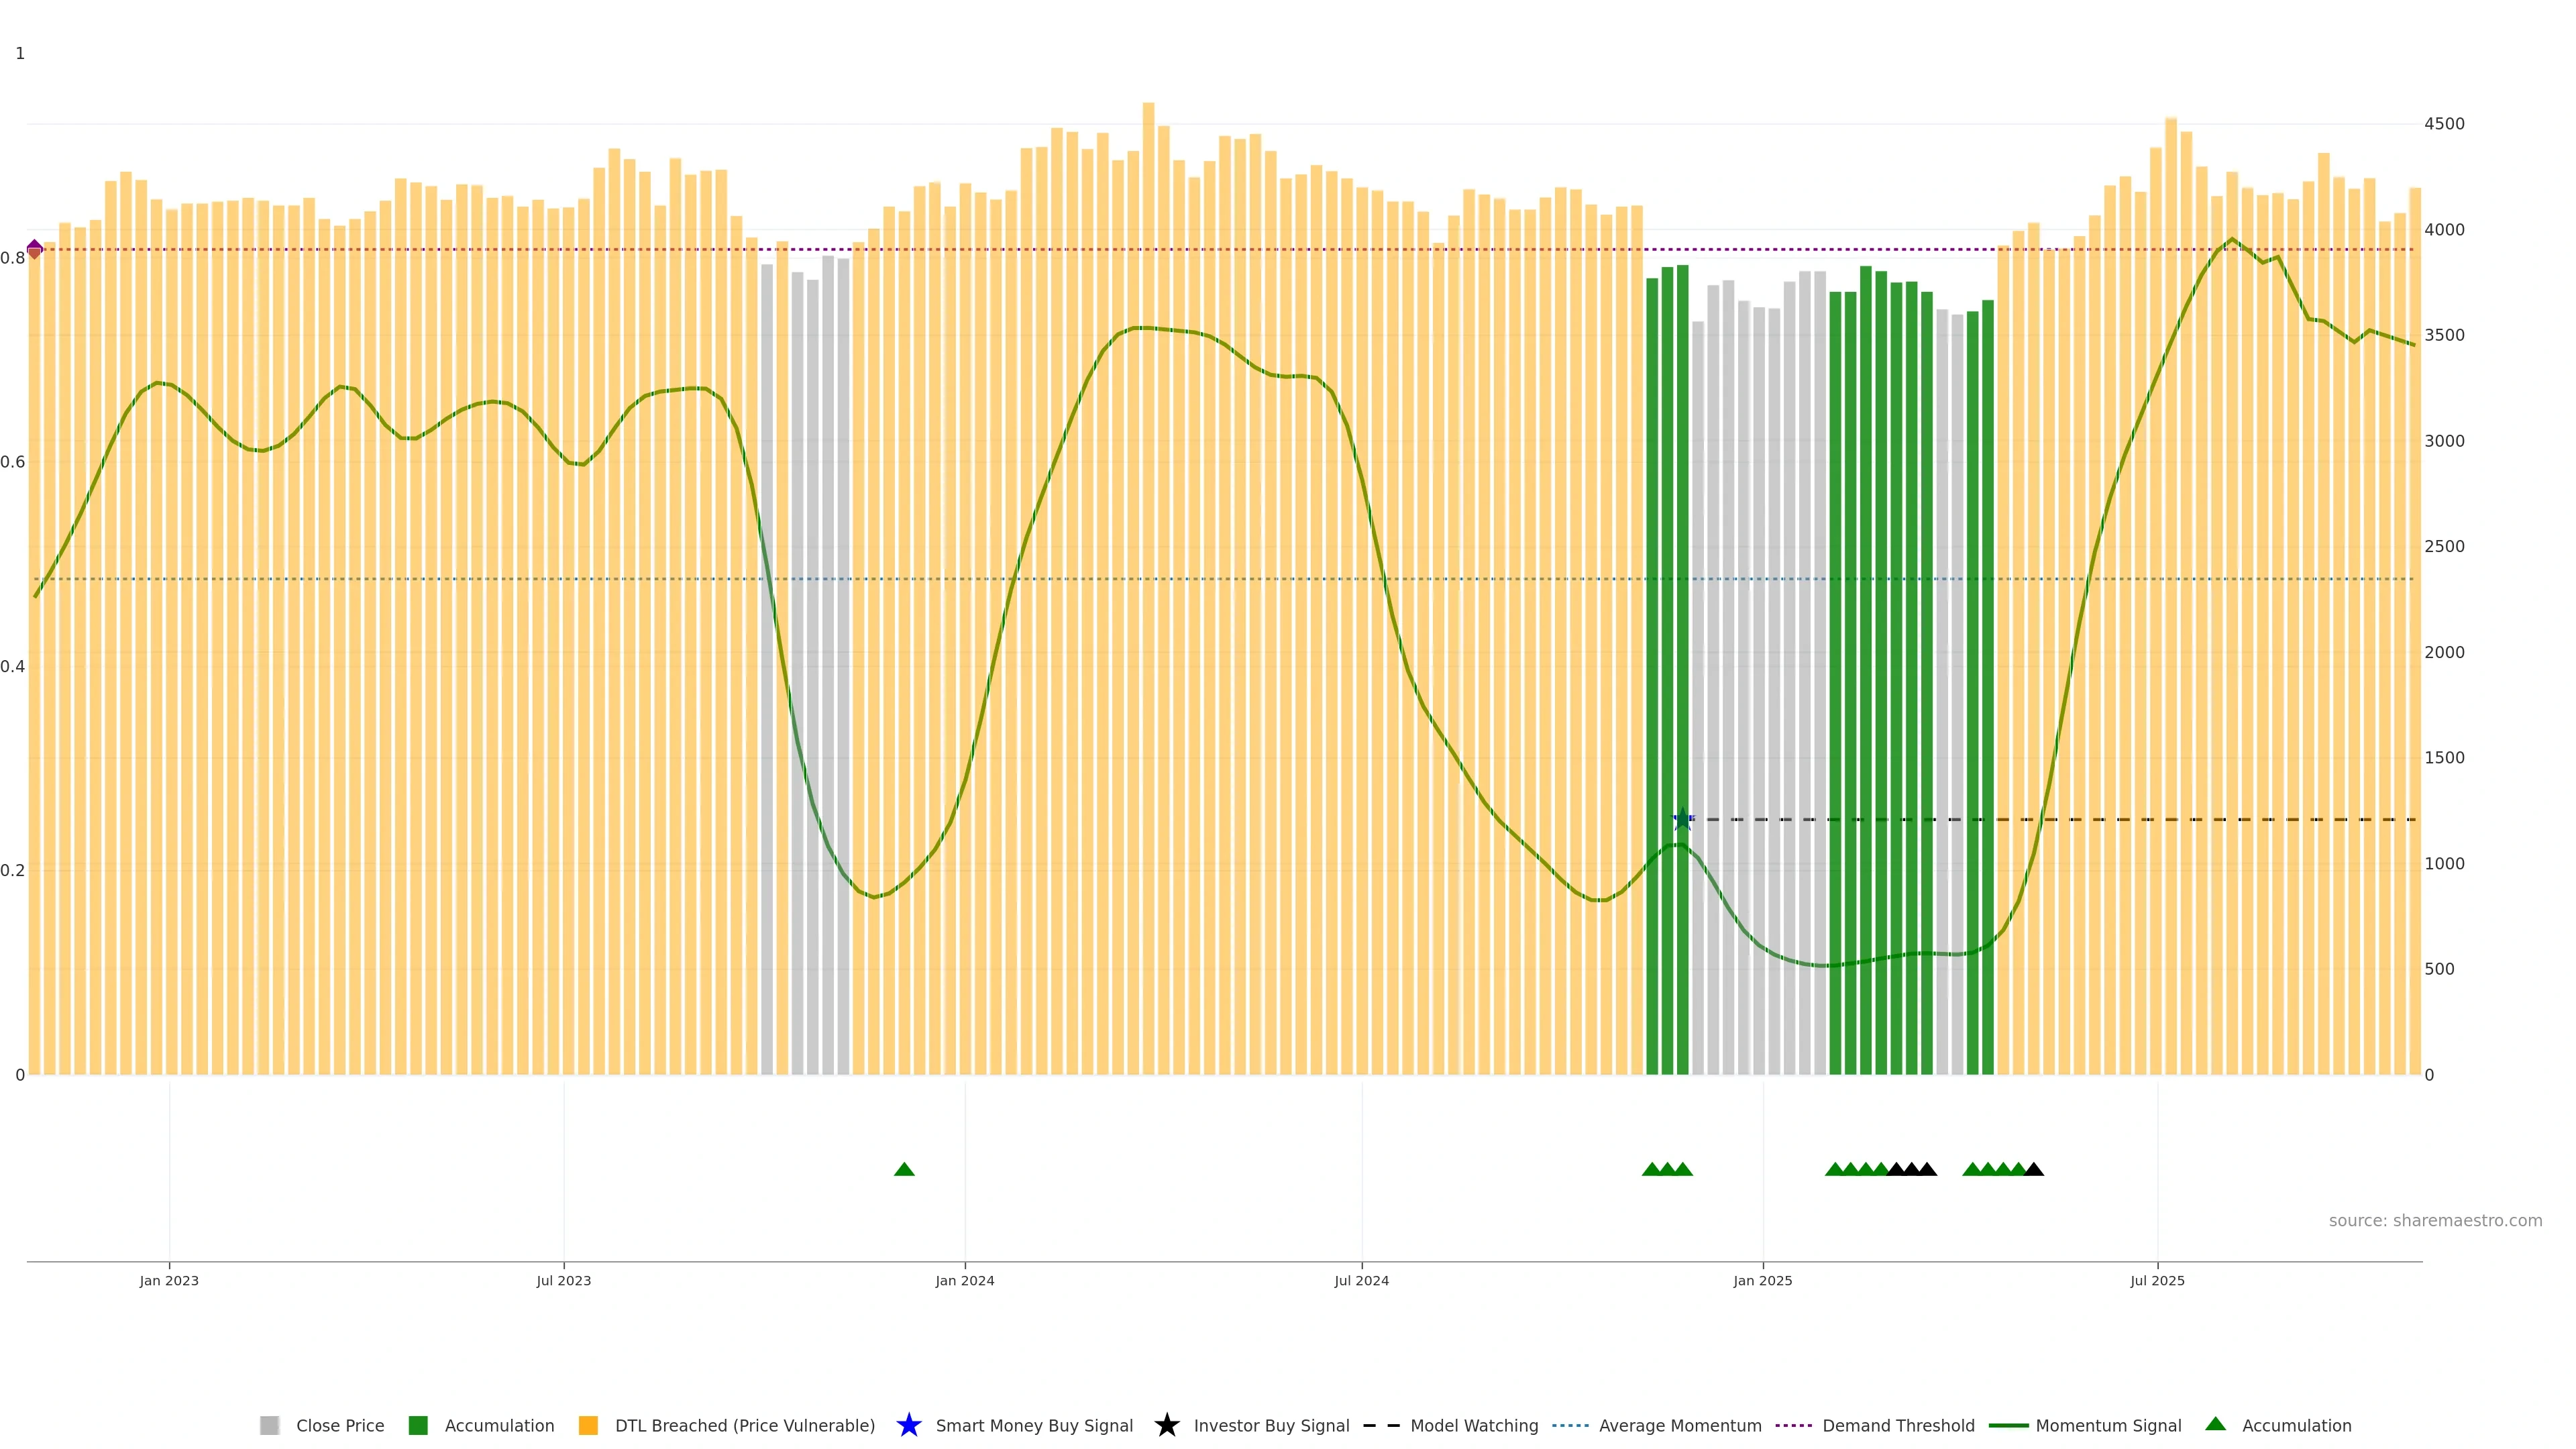Click the purple diamond marker on Demand Threshold line
Viewport: 2576px width, 1449px height.
tap(35, 249)
